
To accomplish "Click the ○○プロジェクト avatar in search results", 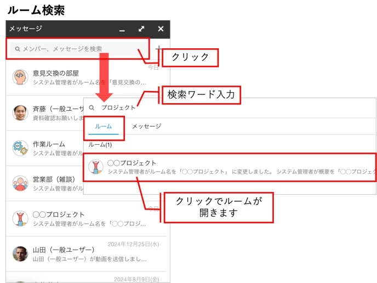I will point(96,167).
